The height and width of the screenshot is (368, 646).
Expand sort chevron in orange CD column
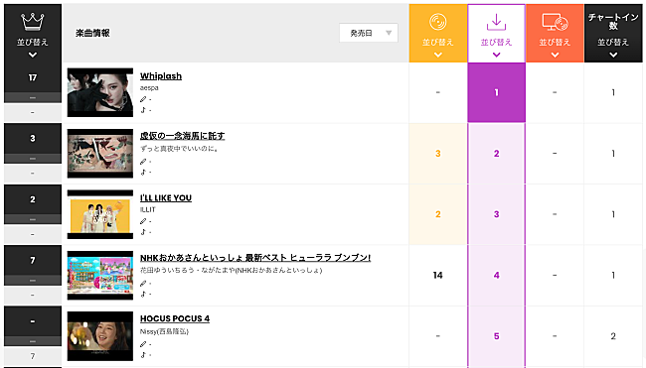(438, 55)
